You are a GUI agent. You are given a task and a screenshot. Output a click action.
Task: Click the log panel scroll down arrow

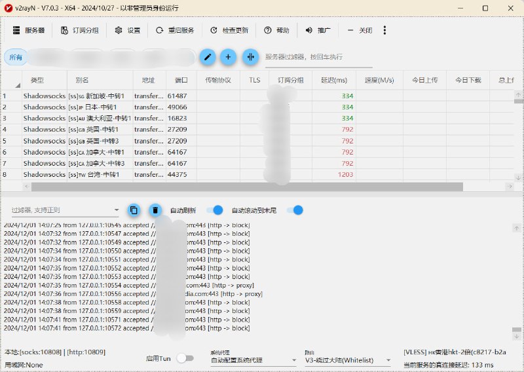[x=517, y=337]
